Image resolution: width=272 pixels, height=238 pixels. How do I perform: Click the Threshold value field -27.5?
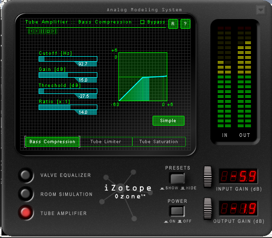coord(86,96)
